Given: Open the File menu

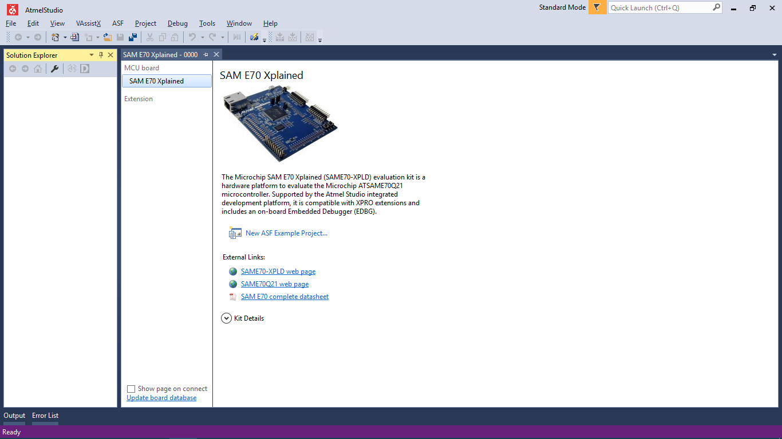Looking at the screenshot, I should 11,23.
